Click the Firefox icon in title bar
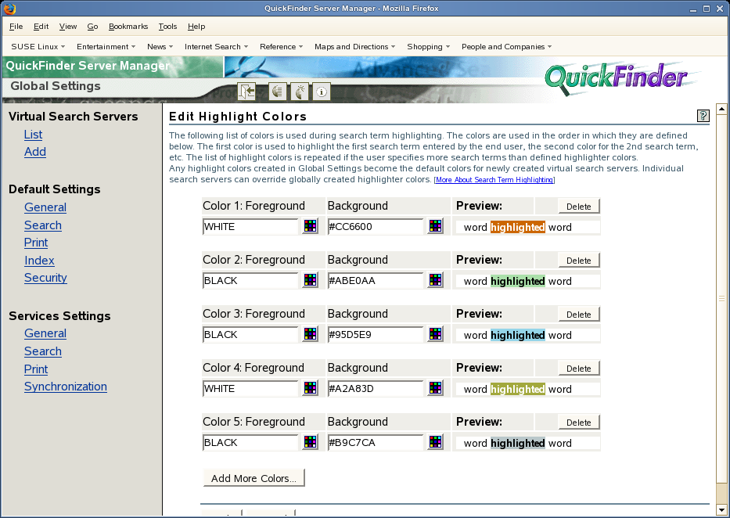Screen dimensions: 730x518 [x=9, y=9]
